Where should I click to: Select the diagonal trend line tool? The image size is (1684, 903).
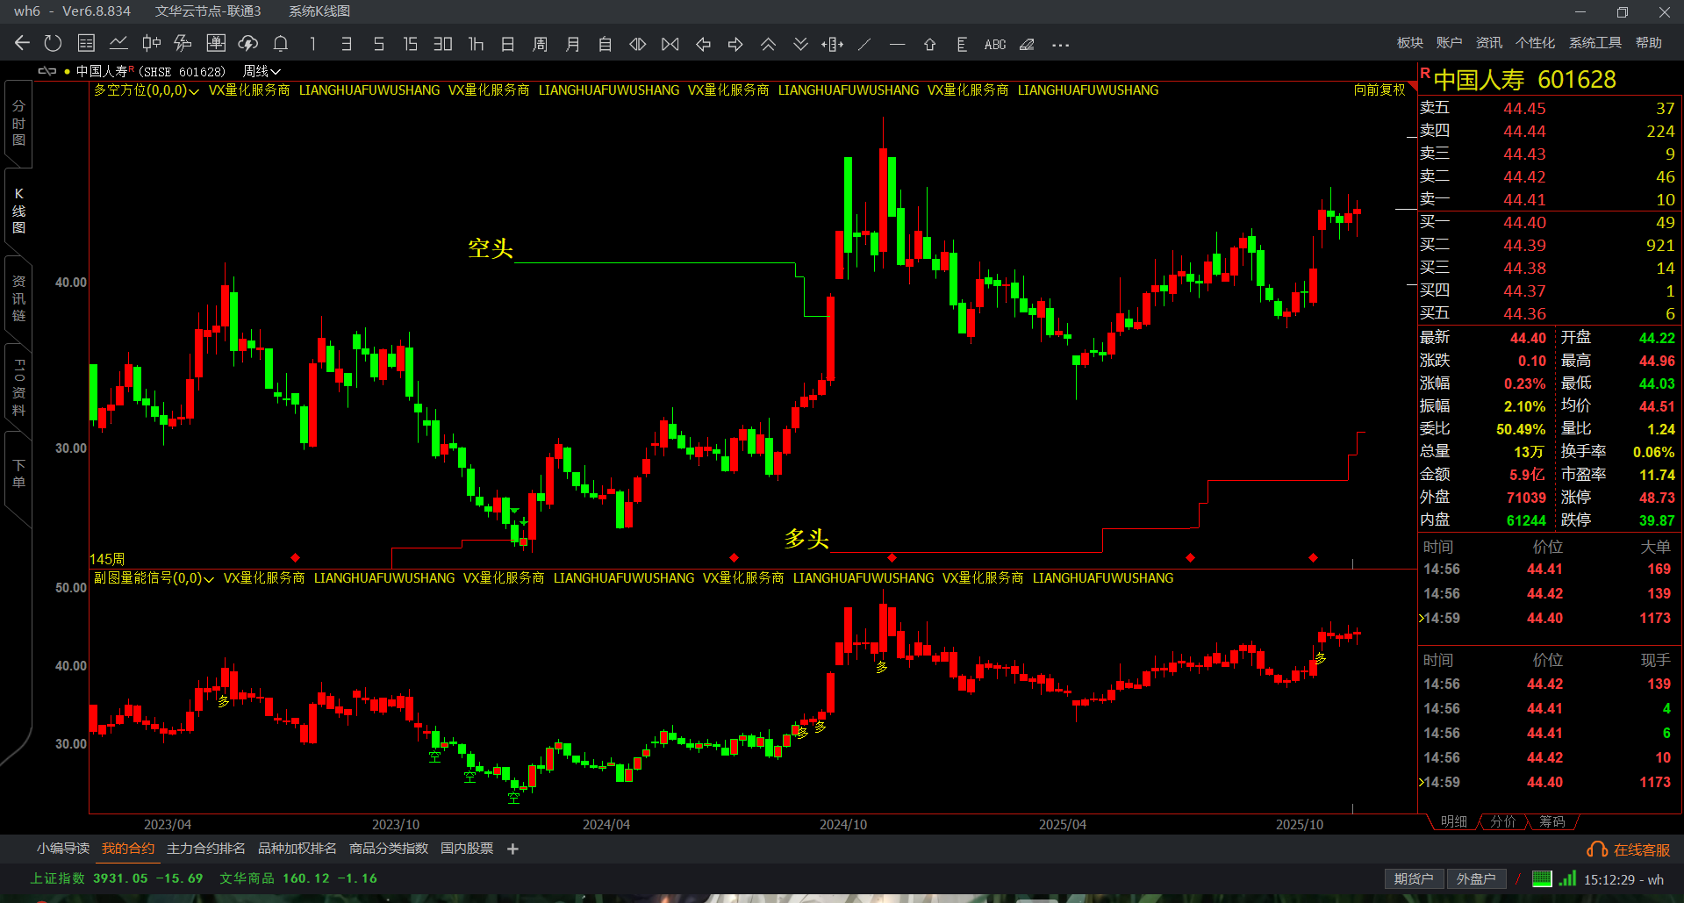tap(865, 44)
